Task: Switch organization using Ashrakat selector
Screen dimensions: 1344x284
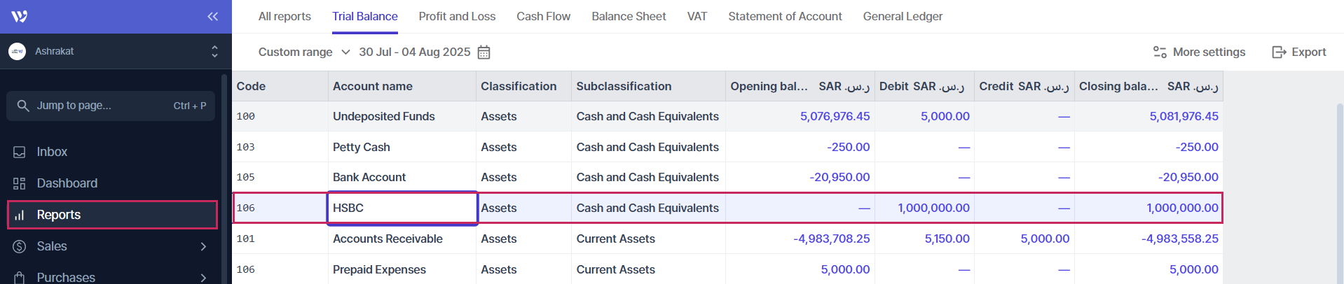Action: [112, 51]
